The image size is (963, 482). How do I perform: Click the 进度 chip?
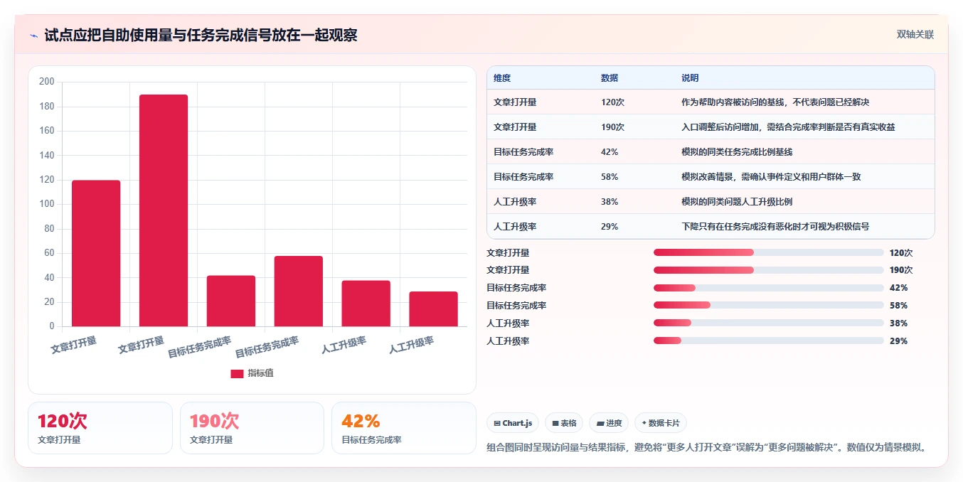pos(609,423)
